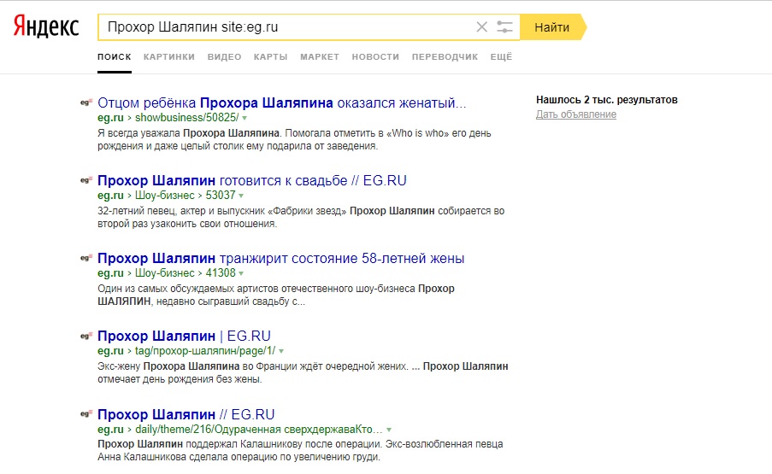This screenshot has width=772, height=474.
Task: Click favicon beside the tag page result
Action: click(x=85, y=336)
